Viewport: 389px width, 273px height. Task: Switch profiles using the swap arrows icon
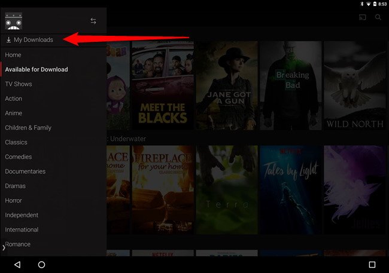[x=93, y=21]
